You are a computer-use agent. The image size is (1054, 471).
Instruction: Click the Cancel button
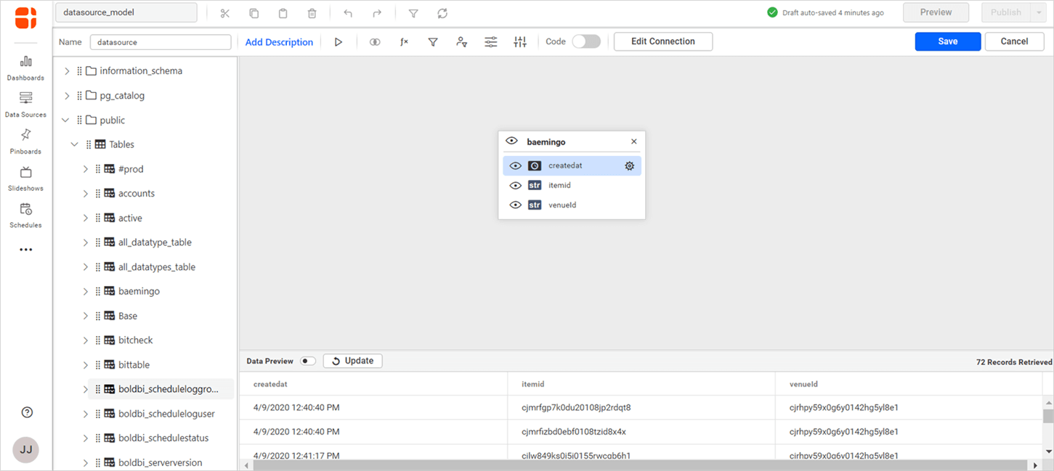tap(1014, 41)
